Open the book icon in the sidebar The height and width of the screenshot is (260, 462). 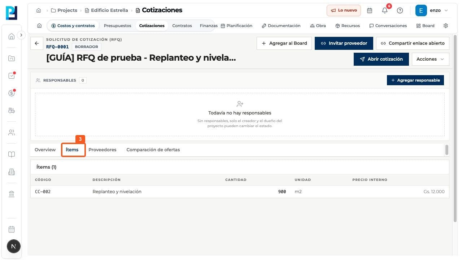(x=12, y=155)
